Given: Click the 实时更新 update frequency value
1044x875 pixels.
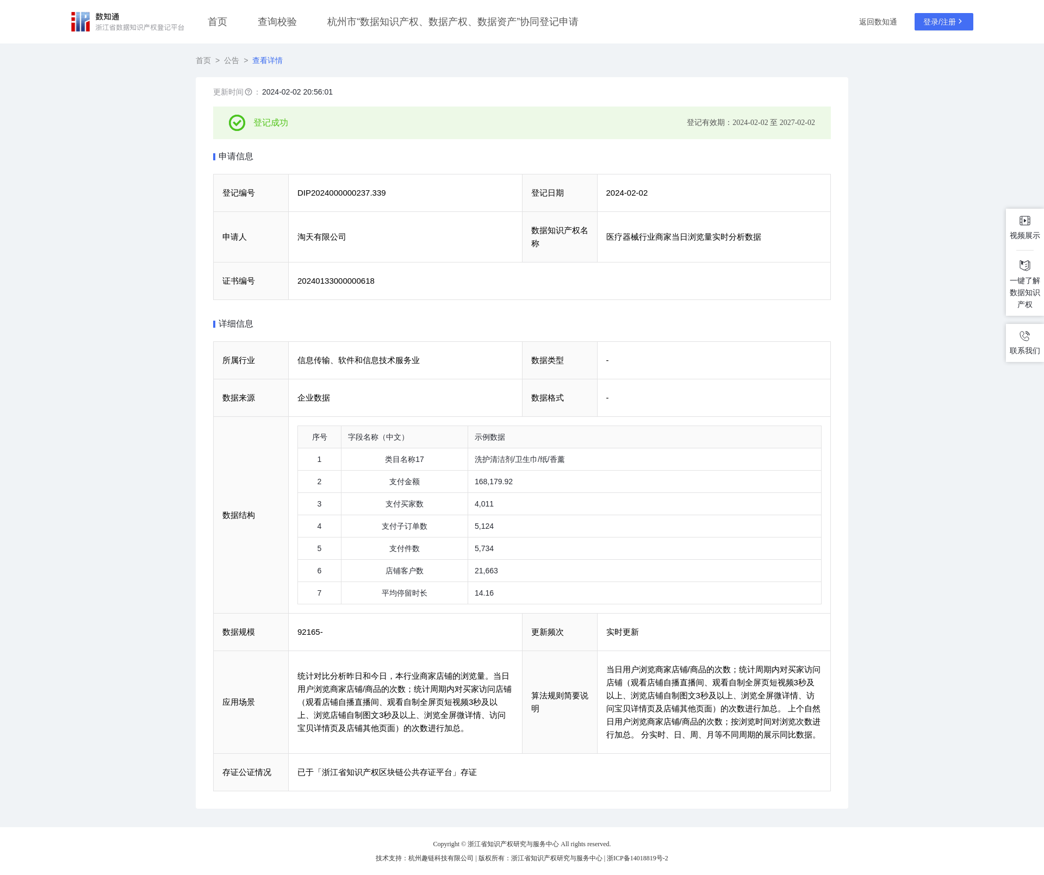Looking at the screenshot, I should coord(623,632).
